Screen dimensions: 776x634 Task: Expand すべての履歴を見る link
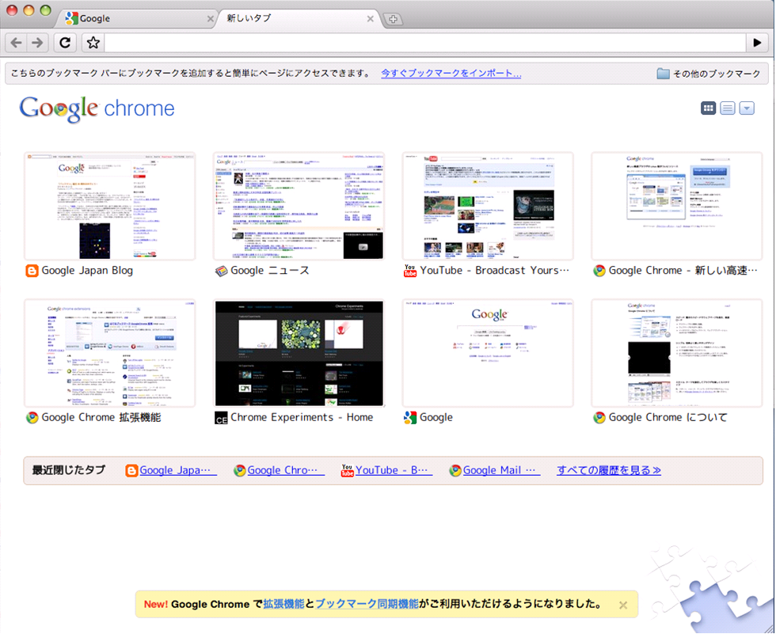point(608,470)
